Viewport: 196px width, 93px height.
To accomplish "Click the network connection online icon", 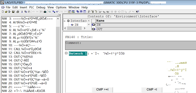I will coord(54,12).
